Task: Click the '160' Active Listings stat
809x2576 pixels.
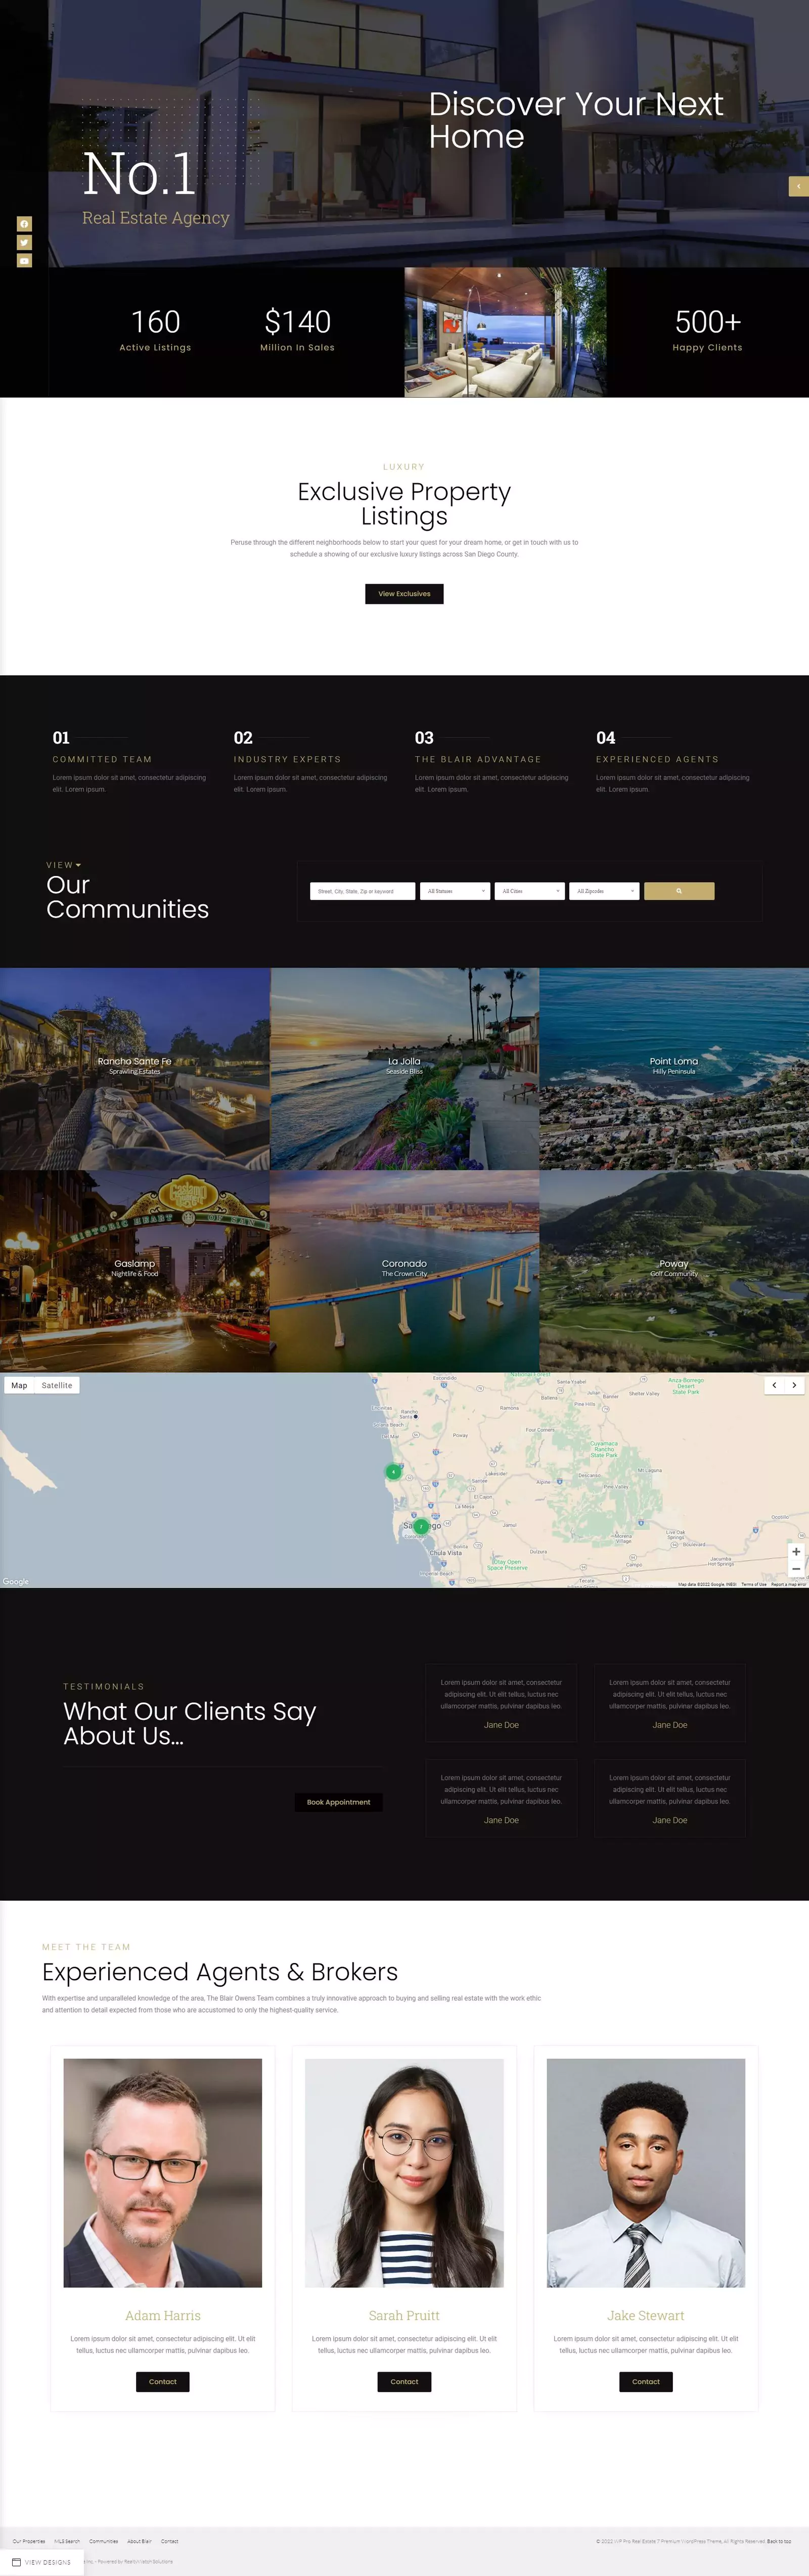Action: [x=155, y=322]
